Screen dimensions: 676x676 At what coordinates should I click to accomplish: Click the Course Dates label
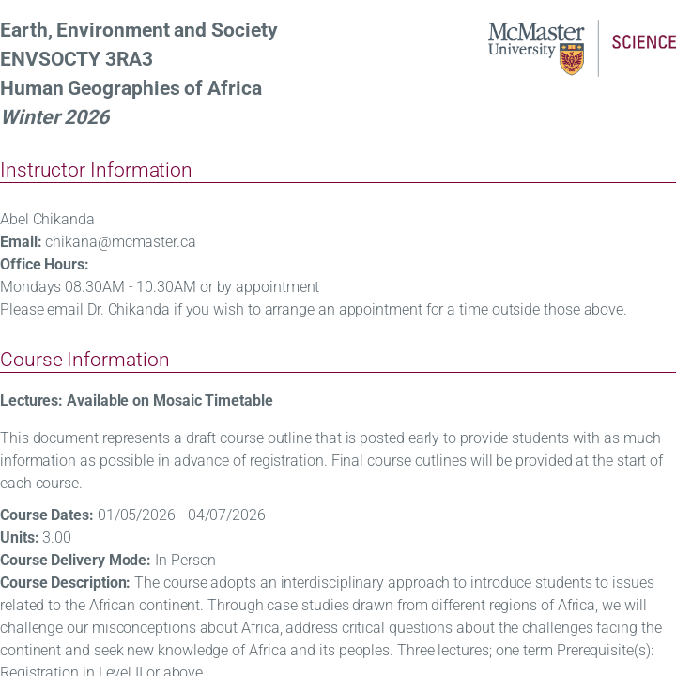pos(46,515)
